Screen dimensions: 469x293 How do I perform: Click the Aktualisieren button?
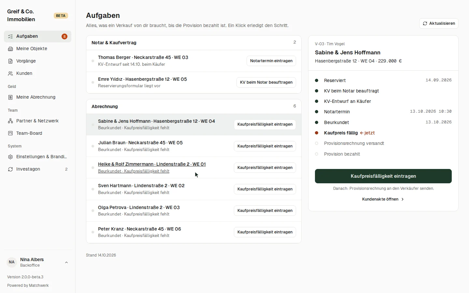pyautogui.click(x=439, y=23)
